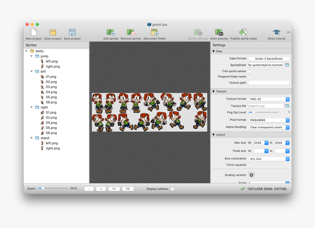Select jump/left.png sprite
This screenshot has width=315, height=228.
click(51, 61)
